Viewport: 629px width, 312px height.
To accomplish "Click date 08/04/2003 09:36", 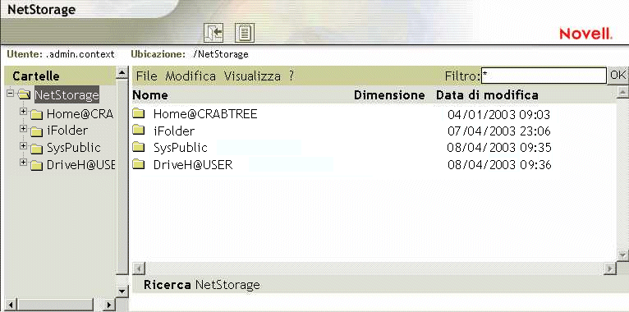I will click(499, 164).
